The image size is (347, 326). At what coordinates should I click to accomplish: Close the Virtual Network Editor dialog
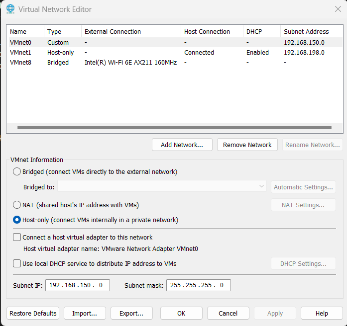coord(338,9)
